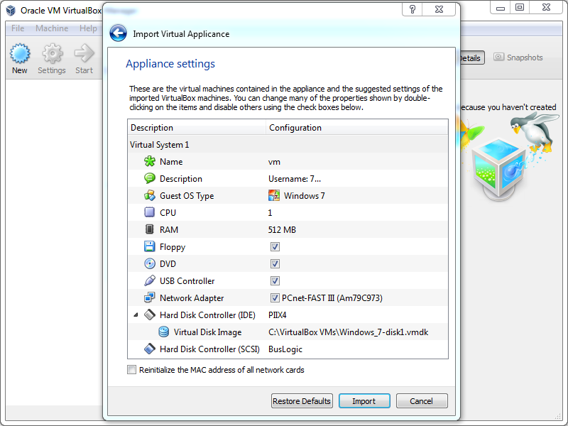This screenshot has width=568, height=426.
Task: Collapse the Hard Disk Controller (IDE) node
Action: point(136,315)
